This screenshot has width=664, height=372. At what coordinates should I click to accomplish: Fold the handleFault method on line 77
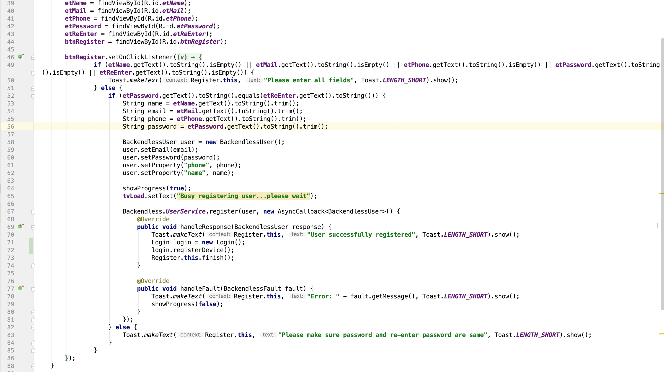tap(33, 289)
